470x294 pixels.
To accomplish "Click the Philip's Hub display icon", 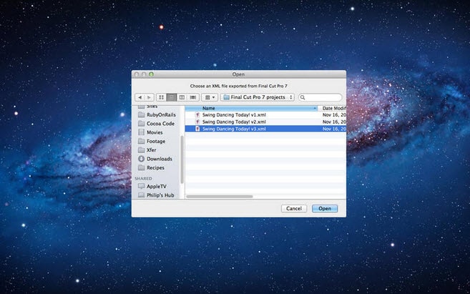I will 142,195.
